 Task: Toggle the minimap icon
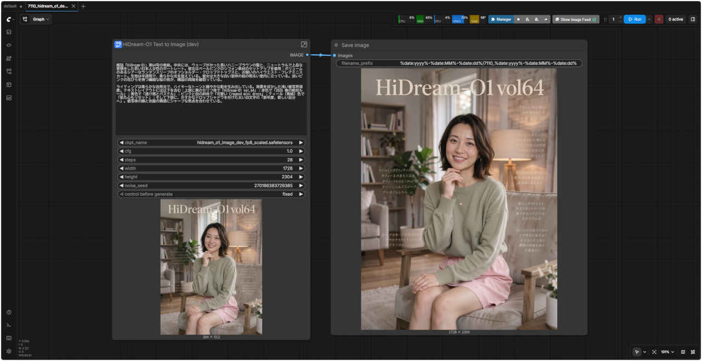tap(683, 352)
